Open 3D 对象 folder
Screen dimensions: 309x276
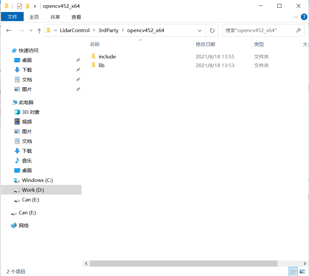pyautogui.click(x=31, y=112)
